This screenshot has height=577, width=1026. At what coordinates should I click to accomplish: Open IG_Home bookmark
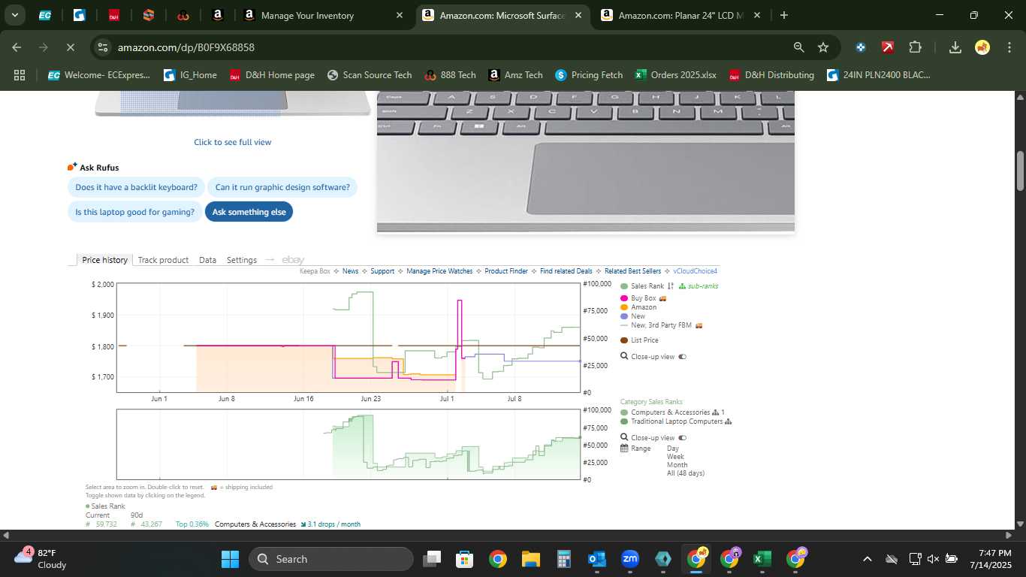coord(190,75)
